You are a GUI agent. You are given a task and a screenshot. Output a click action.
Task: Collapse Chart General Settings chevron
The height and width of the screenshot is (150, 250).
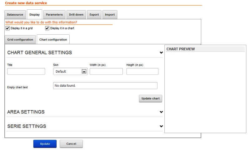tap(161, 52)
